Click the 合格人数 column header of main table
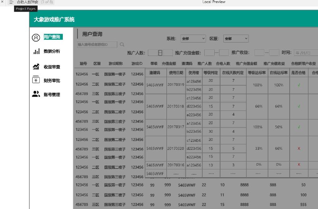The image size is (318, 209). tap(223, 64)
